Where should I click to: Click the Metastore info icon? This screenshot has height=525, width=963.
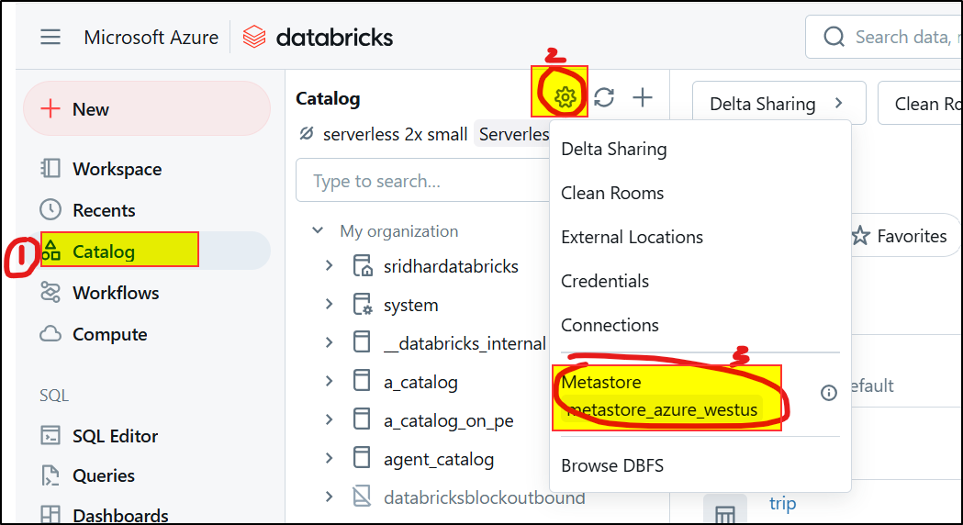click(828, 393)
